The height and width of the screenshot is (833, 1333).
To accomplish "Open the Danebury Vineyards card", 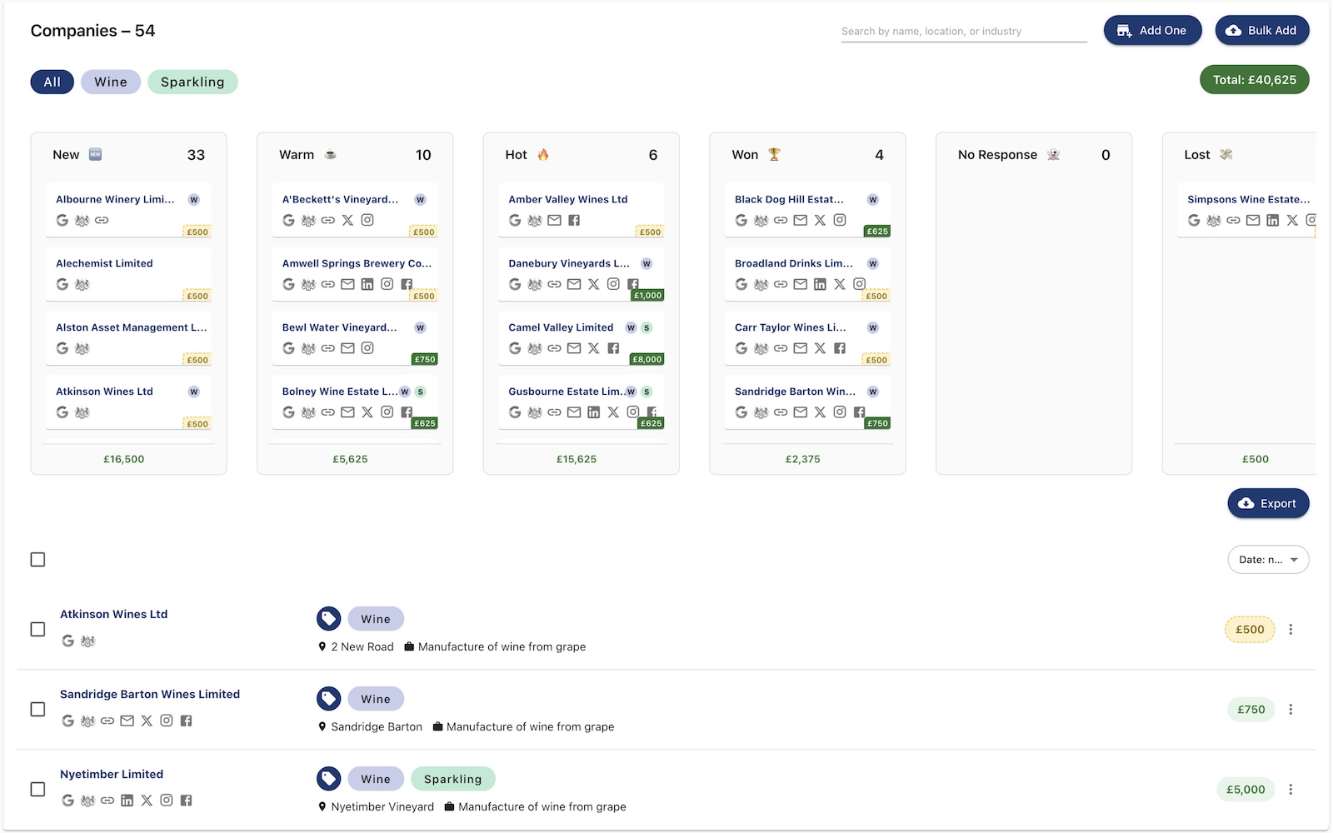I will pos(582,274).
